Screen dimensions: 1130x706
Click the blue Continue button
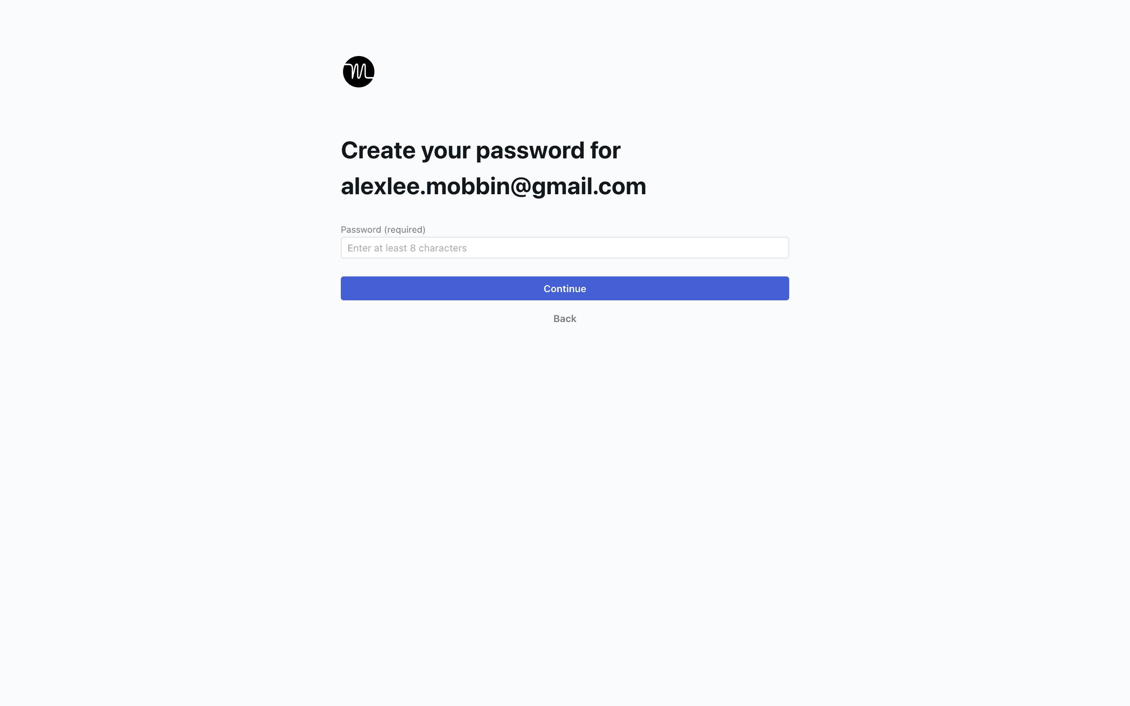point(565,288)
